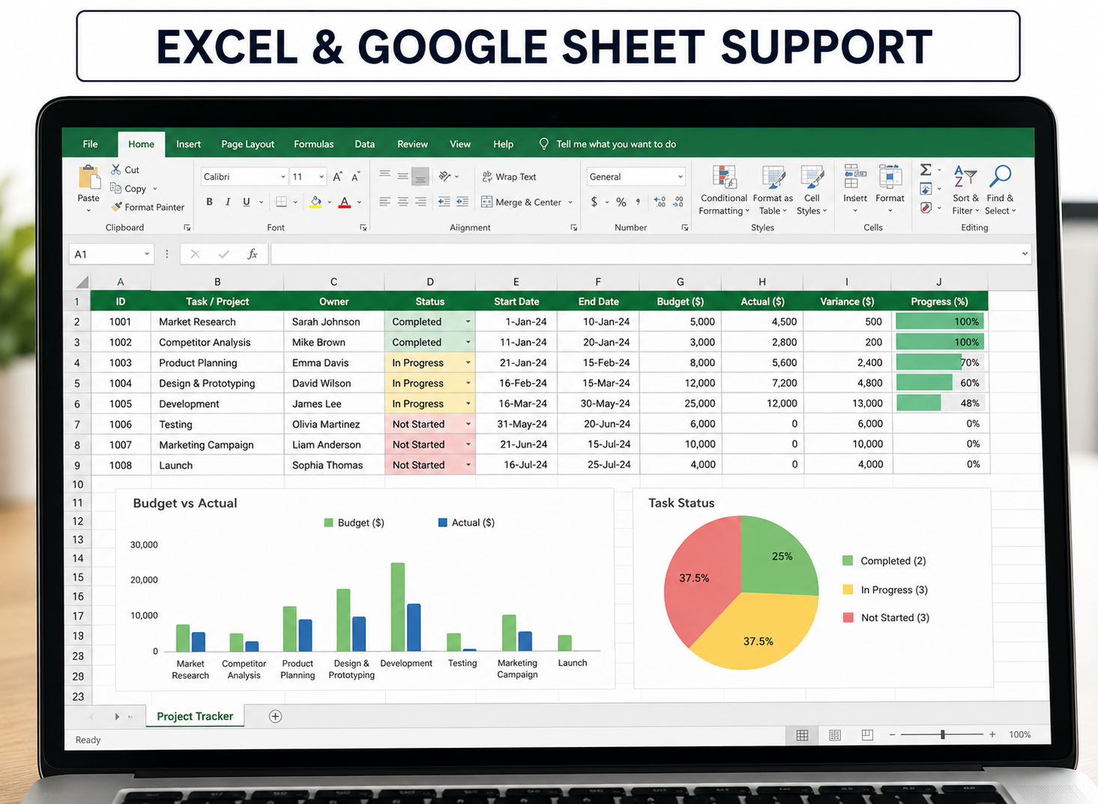1098x804 pixels.
Task: Apply Accounting dollar sign format
Action: click(x=594, y=202)
